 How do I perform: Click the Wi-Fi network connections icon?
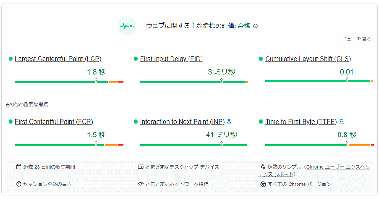pyautogui.click(x=141, y=184)
